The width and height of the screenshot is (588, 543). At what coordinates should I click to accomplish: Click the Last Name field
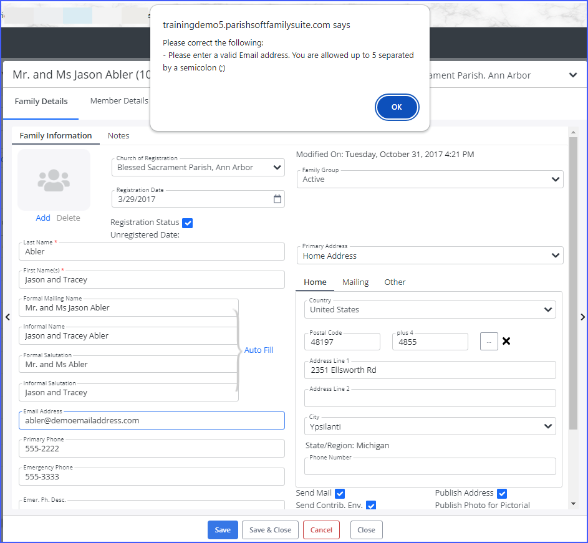click(x=152, y=252)
